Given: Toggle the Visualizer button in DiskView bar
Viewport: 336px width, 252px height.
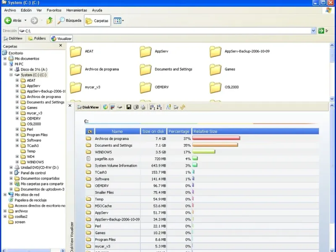Looking at the screenshot, I should [x=61, y=39].
